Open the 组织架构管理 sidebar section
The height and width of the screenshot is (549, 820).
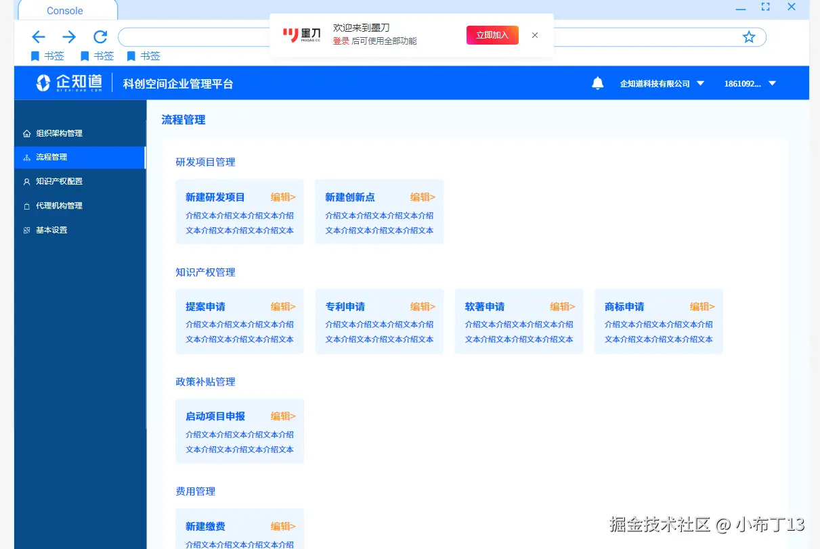click(x=59, y=133)
